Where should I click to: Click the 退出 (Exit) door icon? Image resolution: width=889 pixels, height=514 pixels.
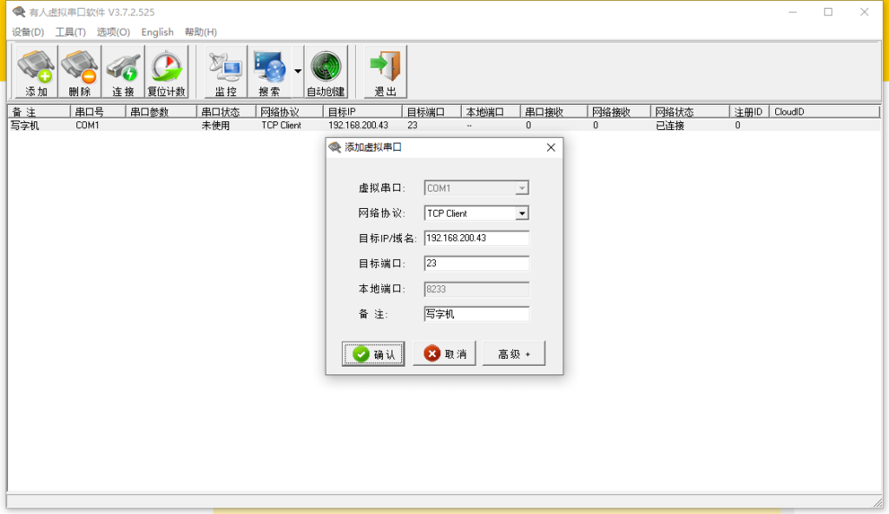coord(385,72)
